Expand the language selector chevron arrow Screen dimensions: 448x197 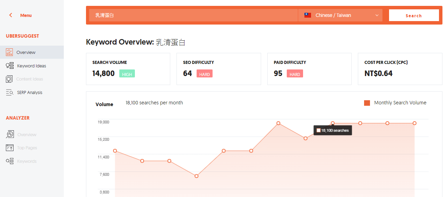[377, 15]
